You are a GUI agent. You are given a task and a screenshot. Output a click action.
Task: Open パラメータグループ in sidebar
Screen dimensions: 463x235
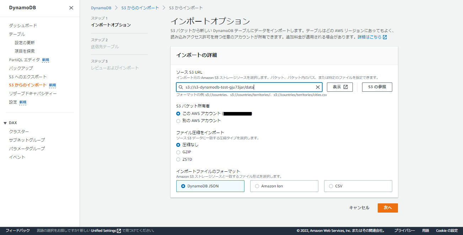coord(27,149)
